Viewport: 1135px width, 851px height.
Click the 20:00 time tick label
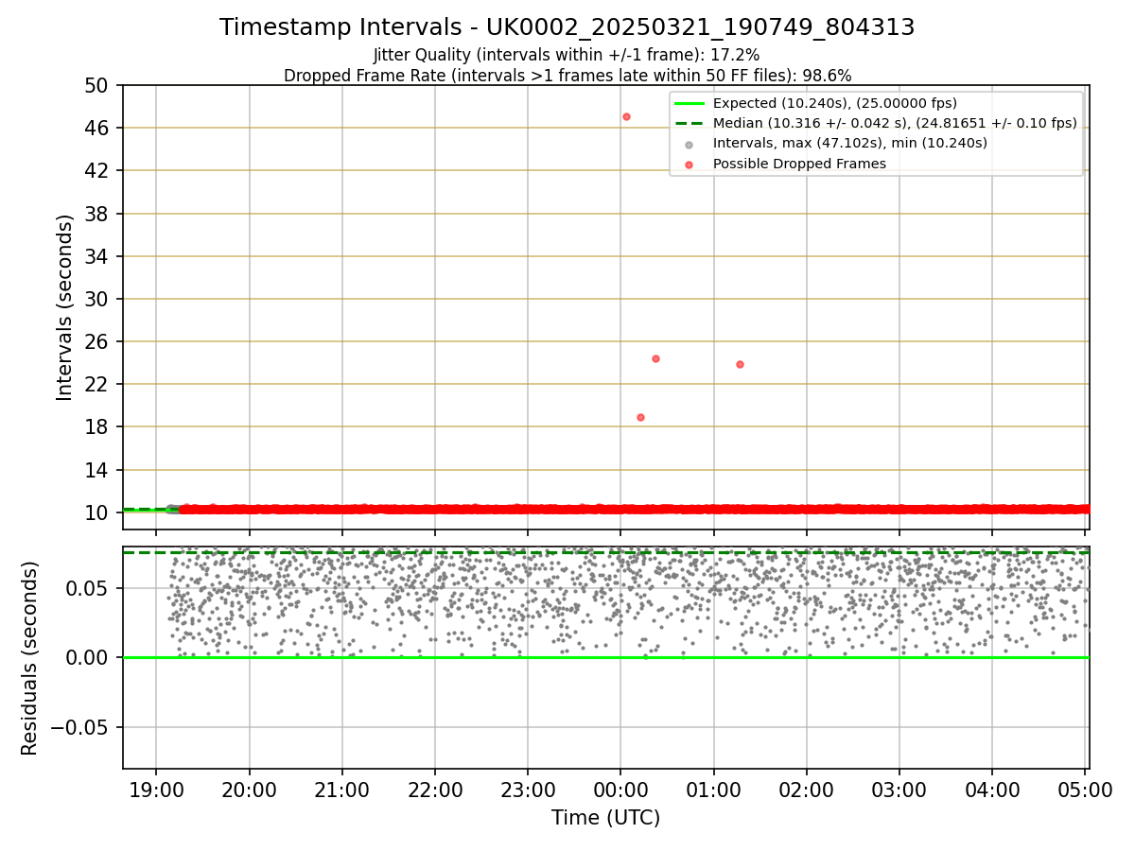coord(249,790)
